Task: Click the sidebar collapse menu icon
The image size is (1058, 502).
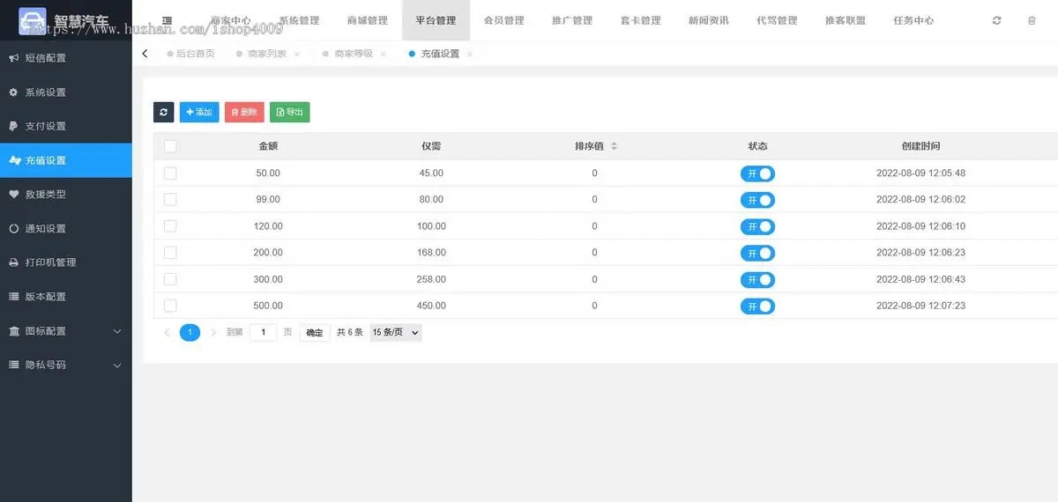Action: [x=167, y=20]
